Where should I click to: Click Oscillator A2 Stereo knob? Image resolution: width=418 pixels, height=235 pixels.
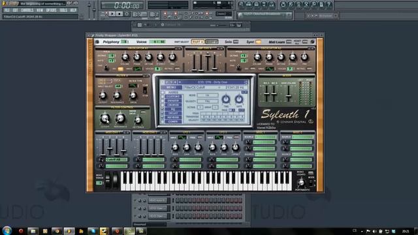tap(293, 57)
